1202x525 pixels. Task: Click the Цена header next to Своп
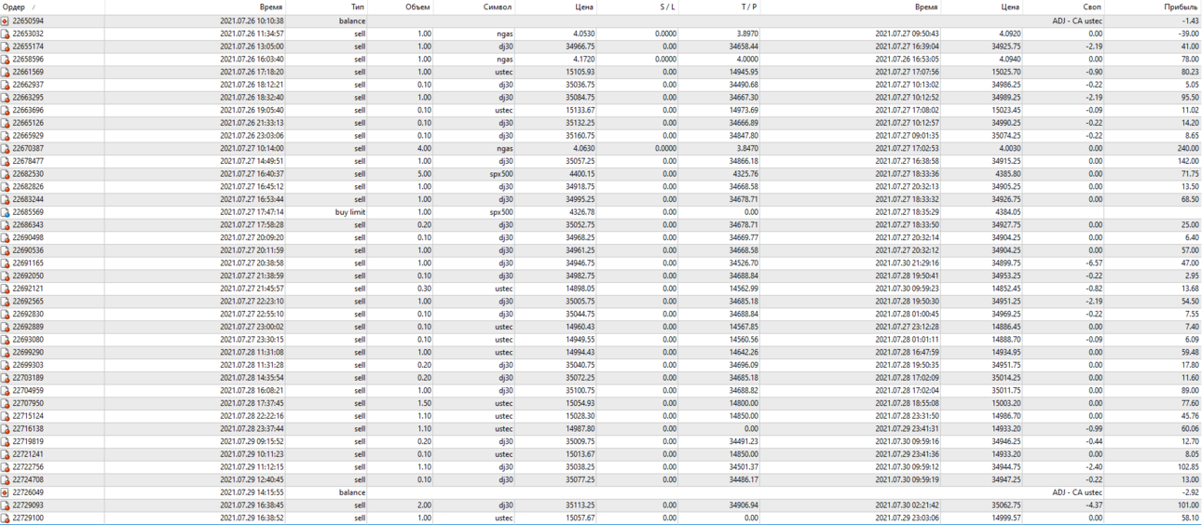(x=1010, y=7)
